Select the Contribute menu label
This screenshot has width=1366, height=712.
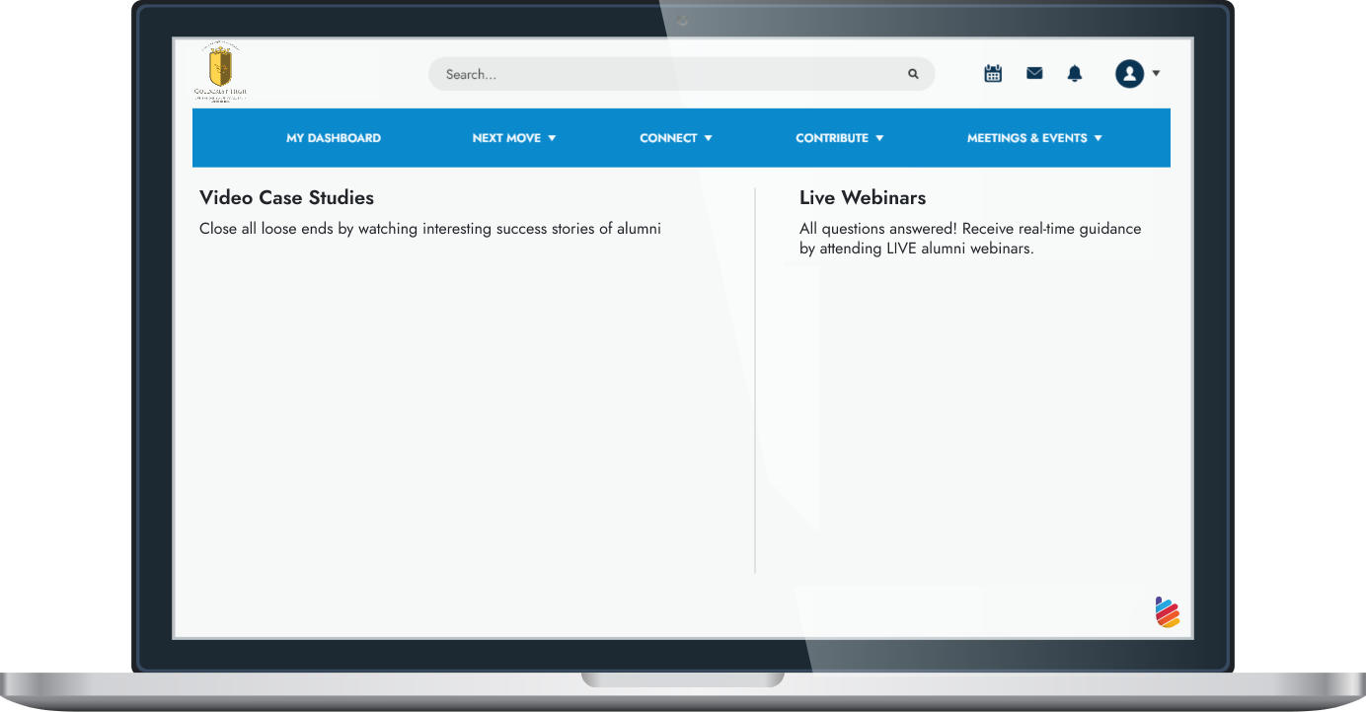[832, 138]
